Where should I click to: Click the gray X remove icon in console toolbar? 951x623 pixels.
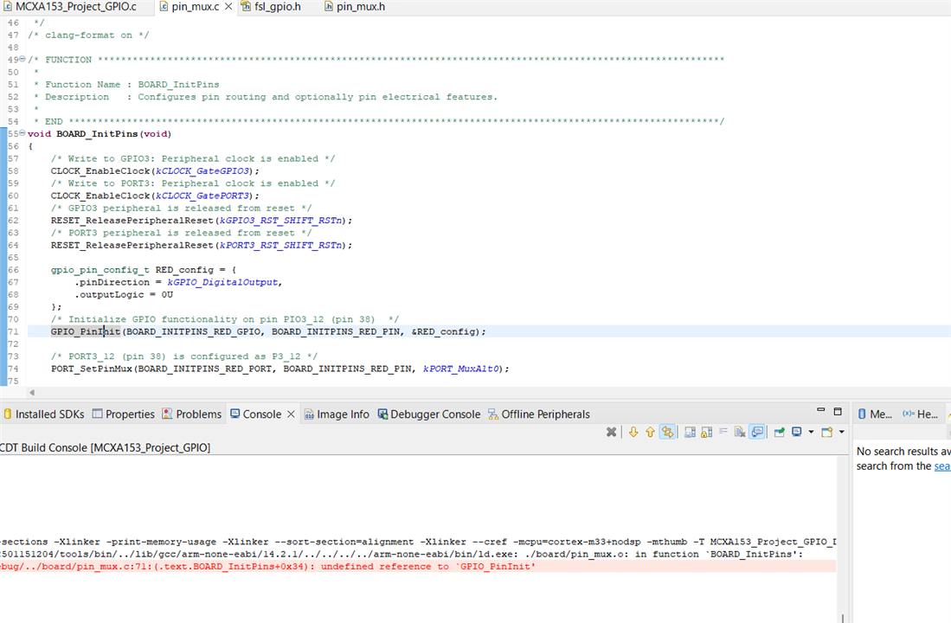pyautogui.click(x=611, y=432)
